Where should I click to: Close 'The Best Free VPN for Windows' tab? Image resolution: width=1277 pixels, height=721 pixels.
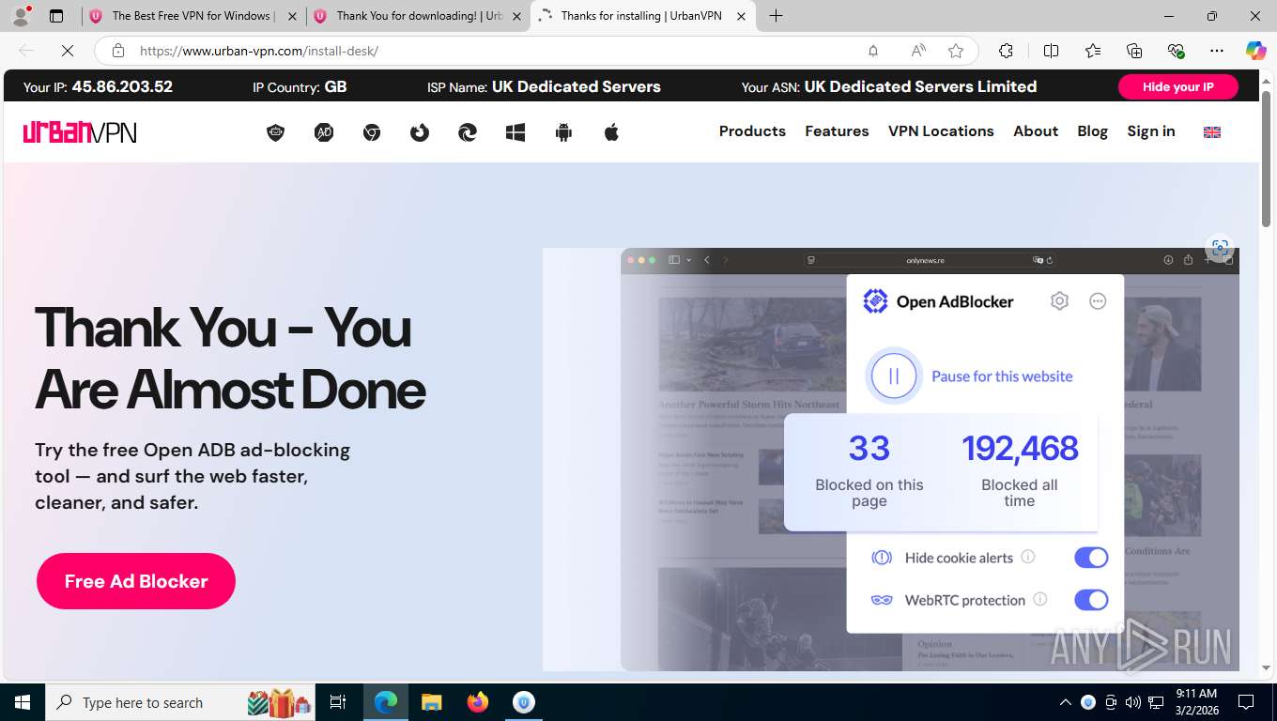tap(293, 16)
